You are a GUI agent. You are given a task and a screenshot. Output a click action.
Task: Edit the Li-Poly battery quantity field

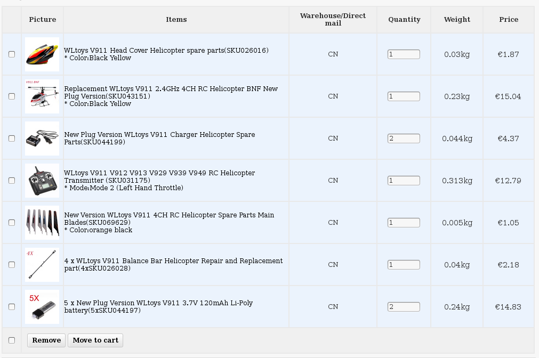[404, 307]
